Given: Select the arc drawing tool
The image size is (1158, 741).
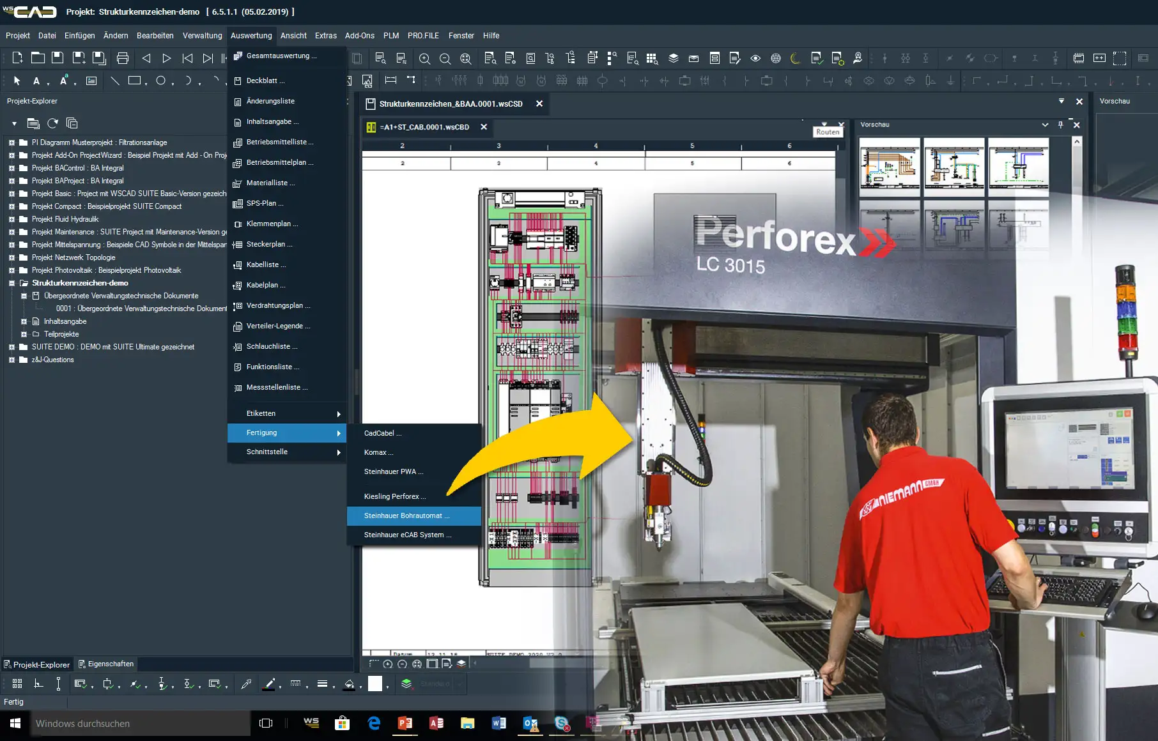Looking at the screenshot, I should pos(187,80).
